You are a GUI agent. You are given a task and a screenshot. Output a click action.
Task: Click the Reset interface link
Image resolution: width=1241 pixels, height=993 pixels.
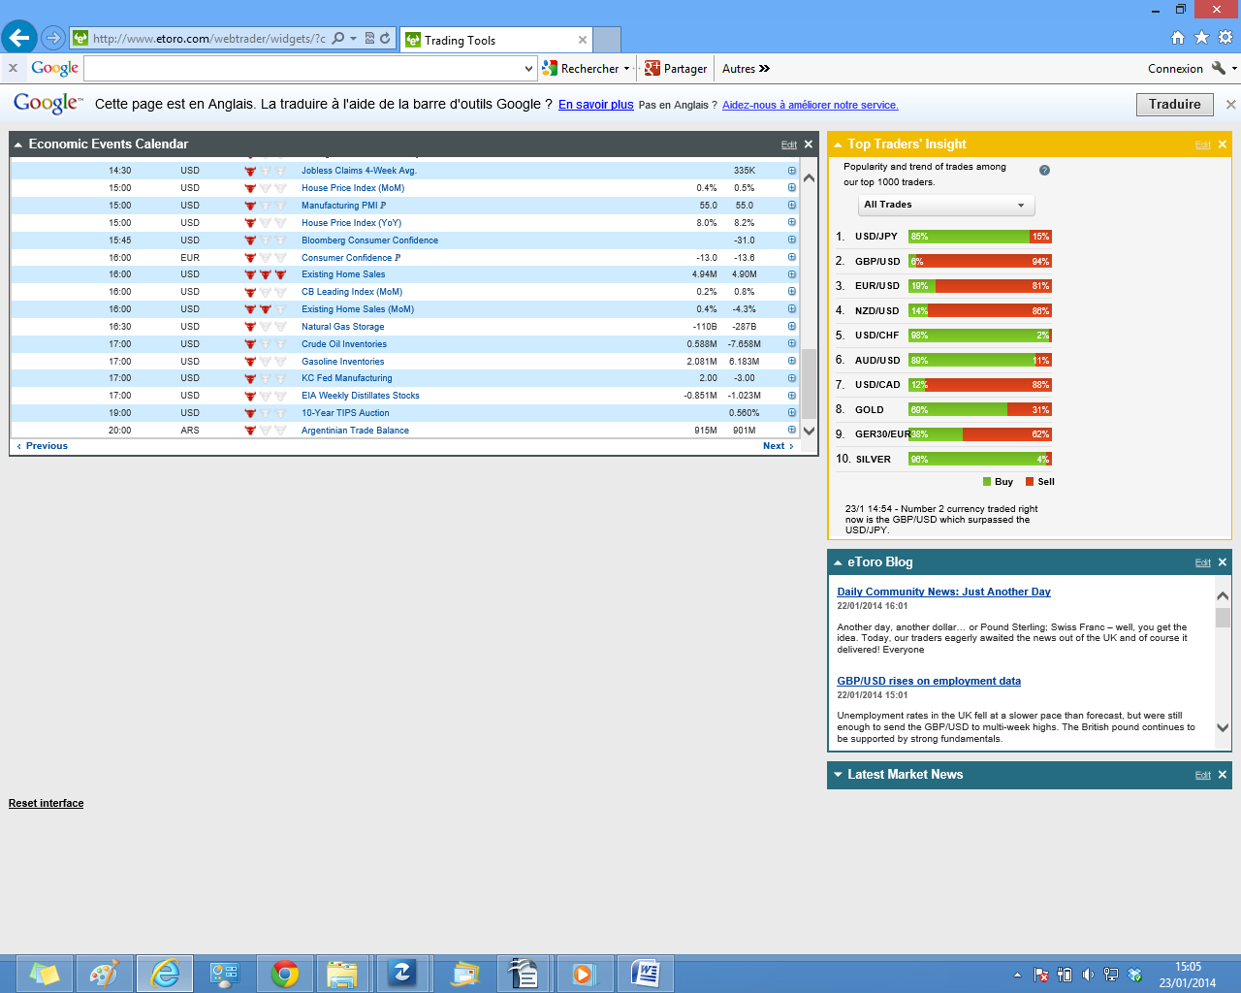(x=46, y=803)
